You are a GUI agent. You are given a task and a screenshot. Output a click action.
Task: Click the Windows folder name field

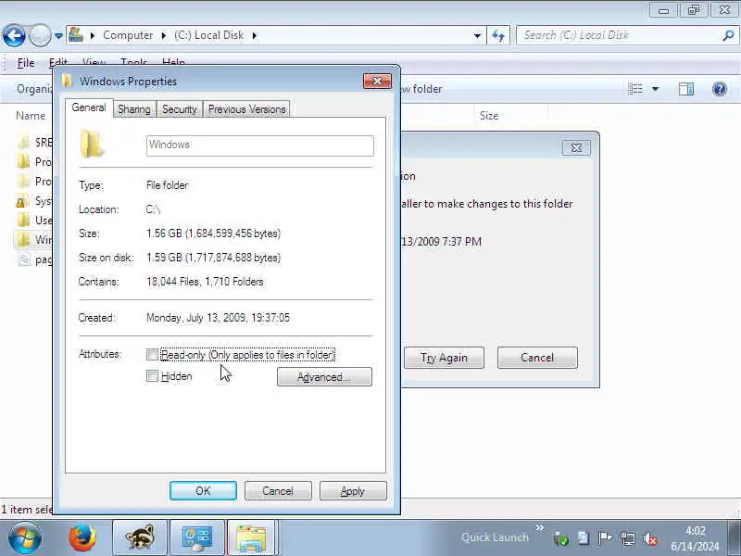point(260,145)
